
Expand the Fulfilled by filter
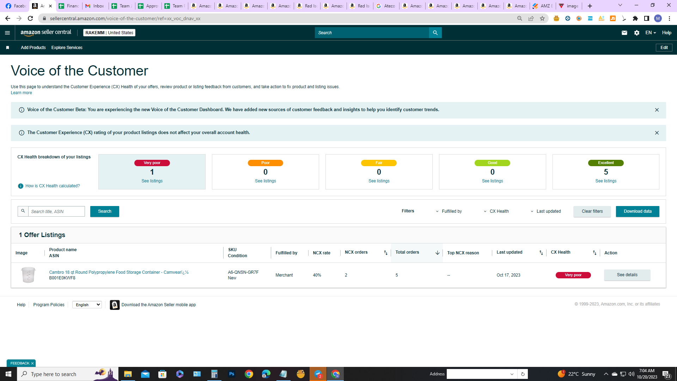(449, 211)
